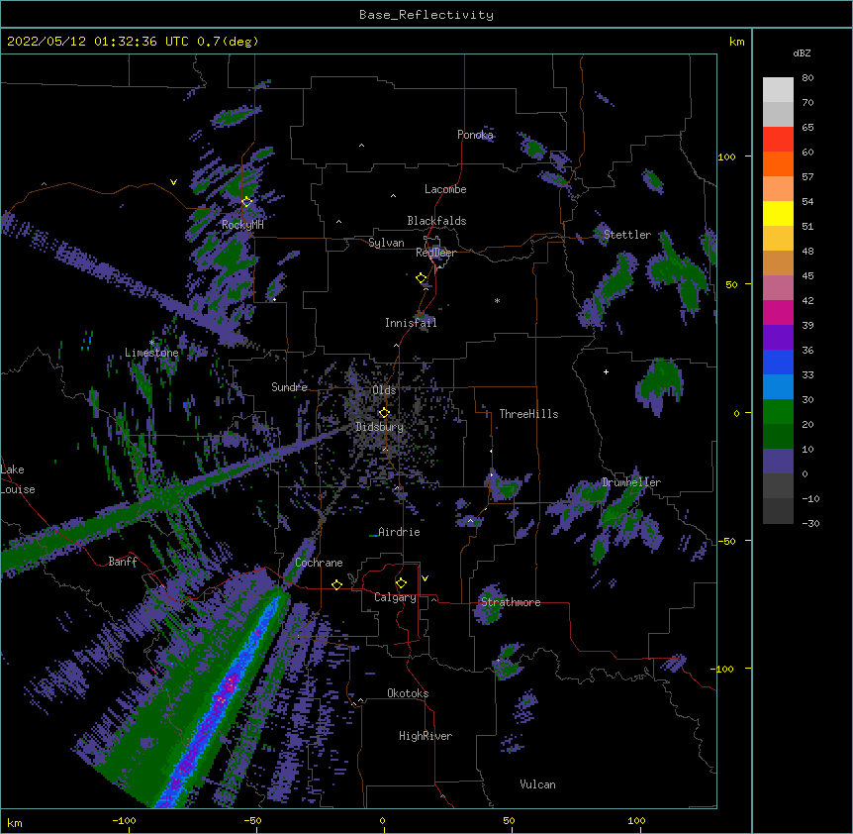Viewport: 853px width, 834px height.
Task: Click the RockyMH label
Action: pos(242,225)
